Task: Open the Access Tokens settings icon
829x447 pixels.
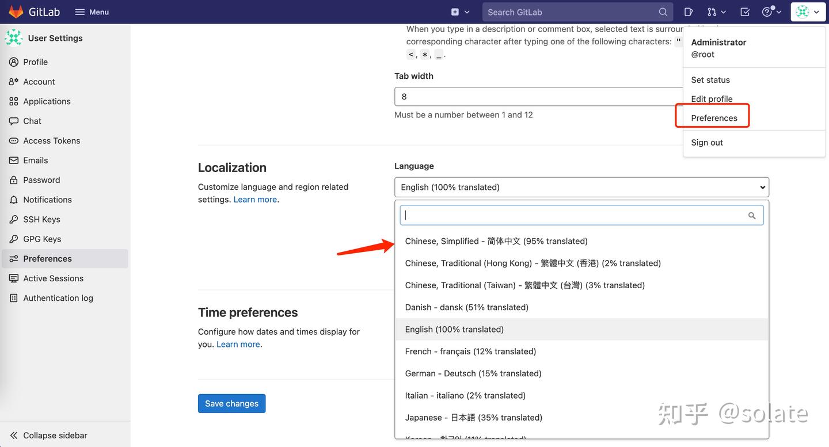Action: (13, 140)
